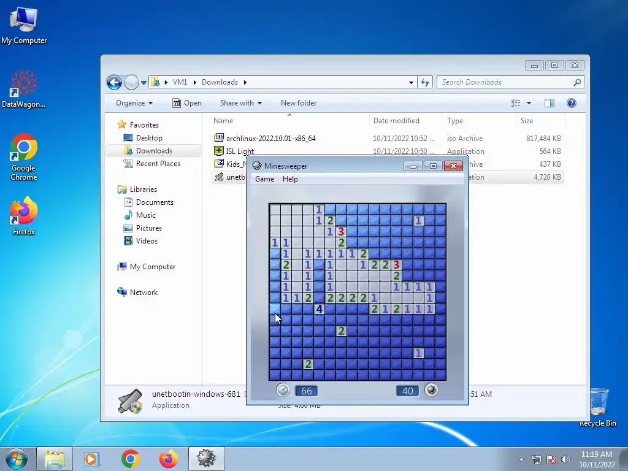Open the Windows Start menu
The height and width of the screenshot is (471, 628).
(17, 459)
